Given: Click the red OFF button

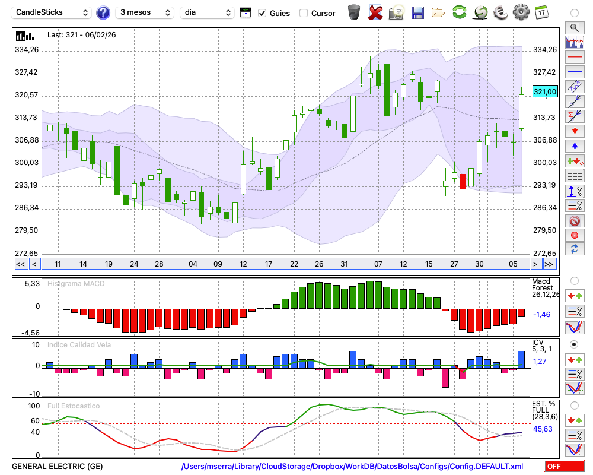Looking at the screenshot, I should click(563, 467).
